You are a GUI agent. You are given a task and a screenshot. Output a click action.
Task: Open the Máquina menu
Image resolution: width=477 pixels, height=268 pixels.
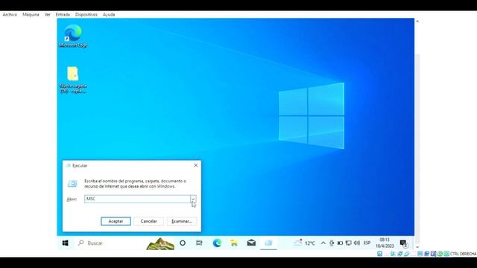[x=31, y=14]
